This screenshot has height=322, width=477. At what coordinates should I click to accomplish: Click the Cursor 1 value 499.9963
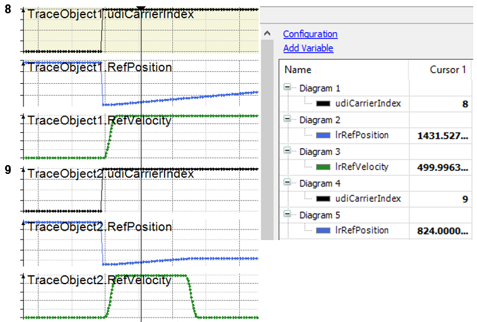(442, 167)
